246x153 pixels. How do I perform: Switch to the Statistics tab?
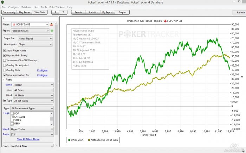coord(93,12)
